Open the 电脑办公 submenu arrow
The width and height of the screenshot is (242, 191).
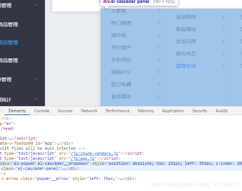(159, 72)
